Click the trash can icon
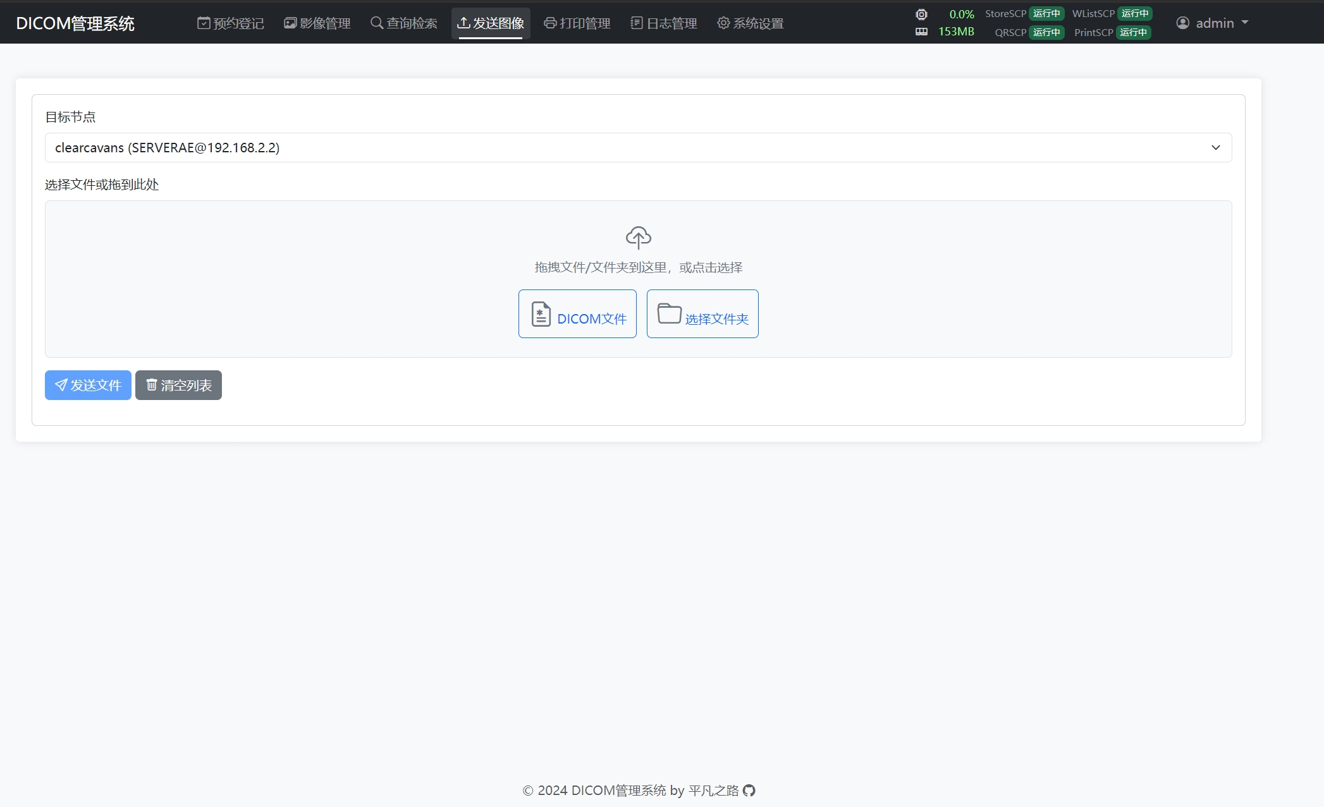 pos(152,385)
